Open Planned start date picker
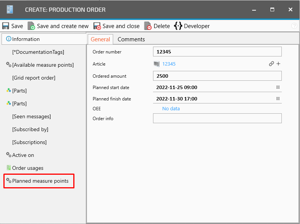The image size is (300, 224). (278, 88)
